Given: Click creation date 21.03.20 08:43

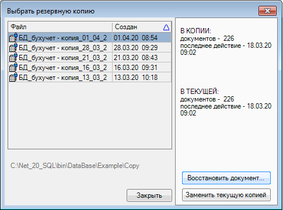Looking at the screenshot, I should [135, 58].
